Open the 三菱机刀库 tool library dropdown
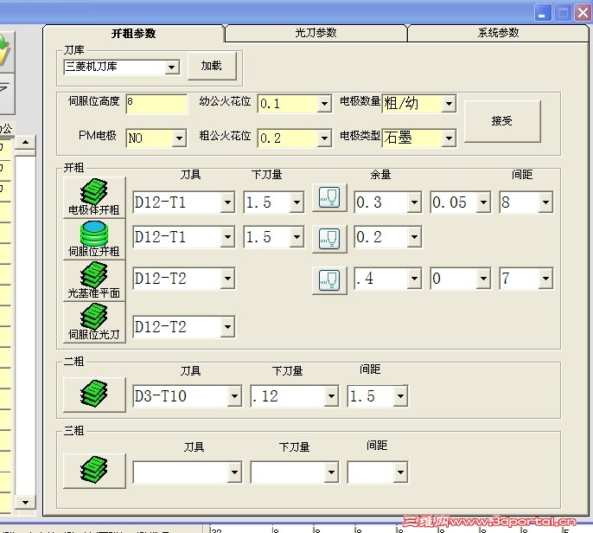This screenshot has width=593, height=533. [172, 67]
